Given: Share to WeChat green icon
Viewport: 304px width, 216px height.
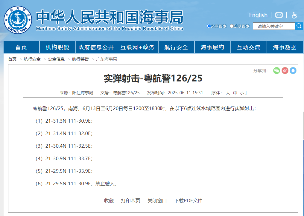Looking at the screenshot, I should 276,71.
